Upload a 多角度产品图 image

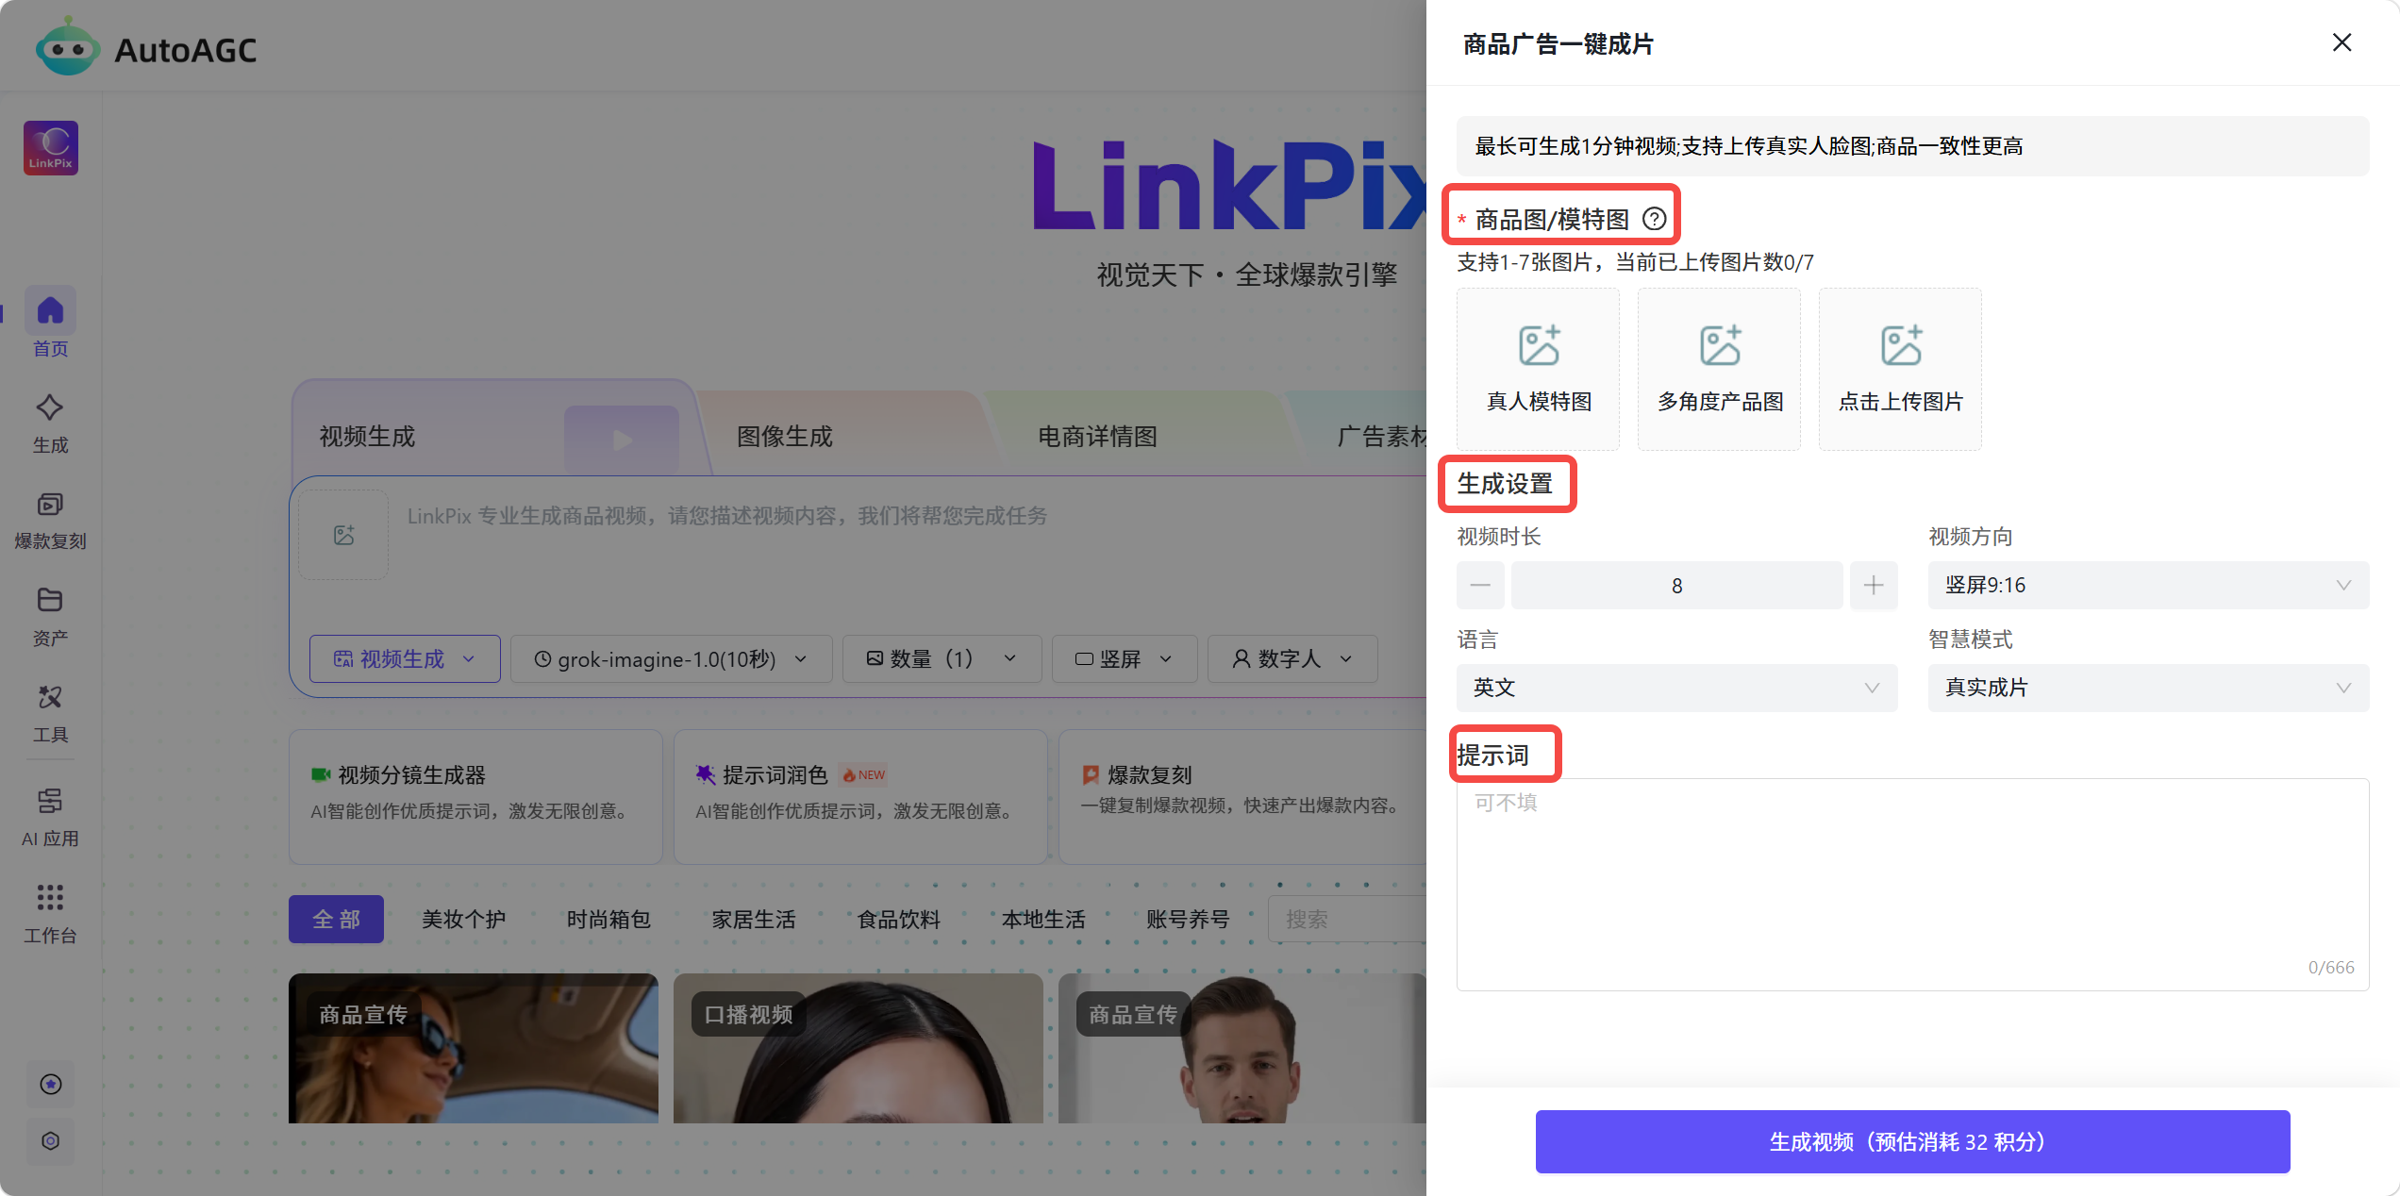tap(1720, 369)
